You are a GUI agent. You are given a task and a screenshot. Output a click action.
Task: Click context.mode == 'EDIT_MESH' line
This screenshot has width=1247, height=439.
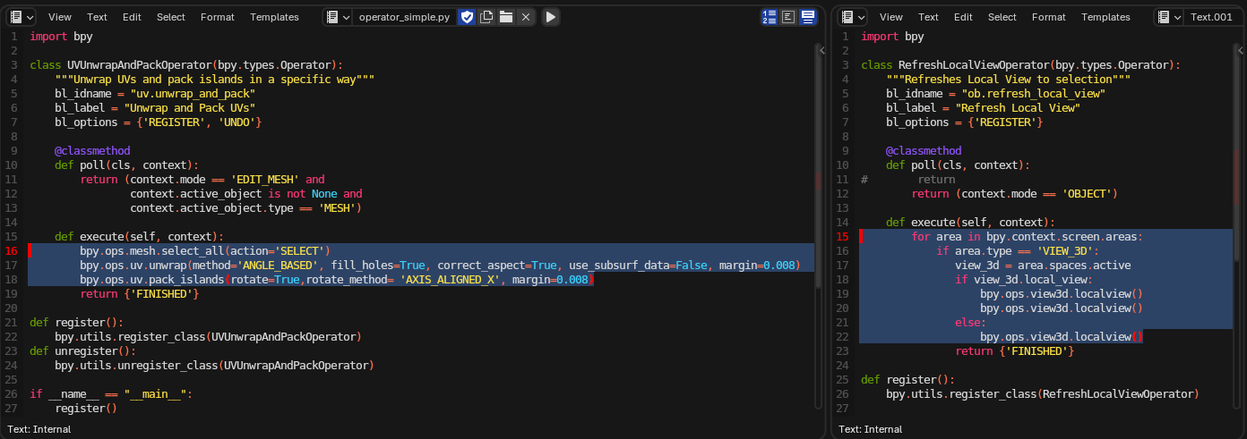(x=202, y=180)
